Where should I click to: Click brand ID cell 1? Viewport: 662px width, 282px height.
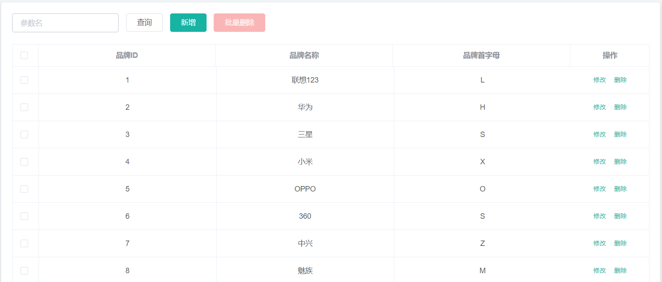tap(127, 80)
